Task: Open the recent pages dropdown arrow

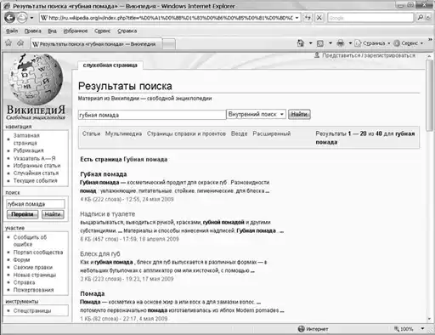Action: (31, 18)
